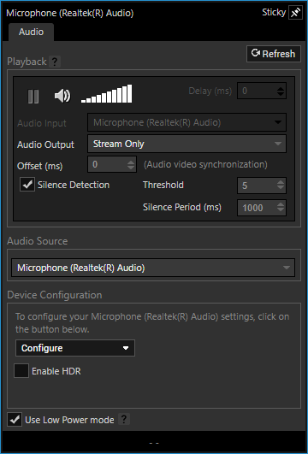Click the Refresh button
Image resolution: width=308 pixels, height=454 pixels.
pyautogui.click(x=274, y=54)
